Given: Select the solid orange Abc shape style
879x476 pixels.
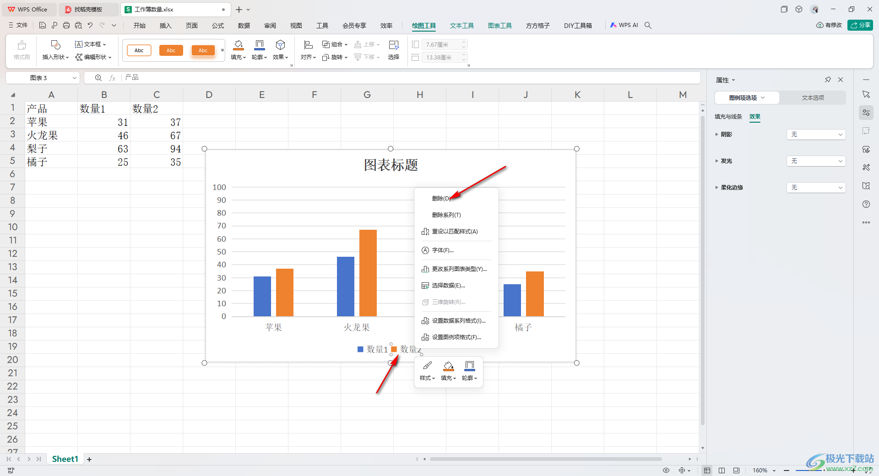Looking at the screenshot, I should [171, 50].
